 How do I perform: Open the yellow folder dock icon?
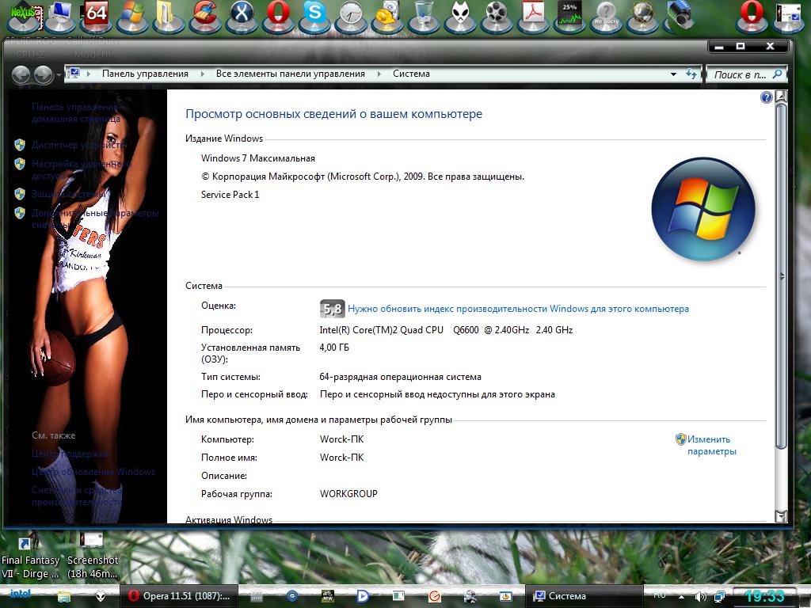pyautogui.click(x=168, y=16)
